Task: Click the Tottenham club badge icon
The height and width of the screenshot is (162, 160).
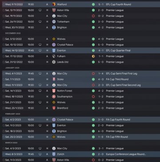Action: pos(54,22)
